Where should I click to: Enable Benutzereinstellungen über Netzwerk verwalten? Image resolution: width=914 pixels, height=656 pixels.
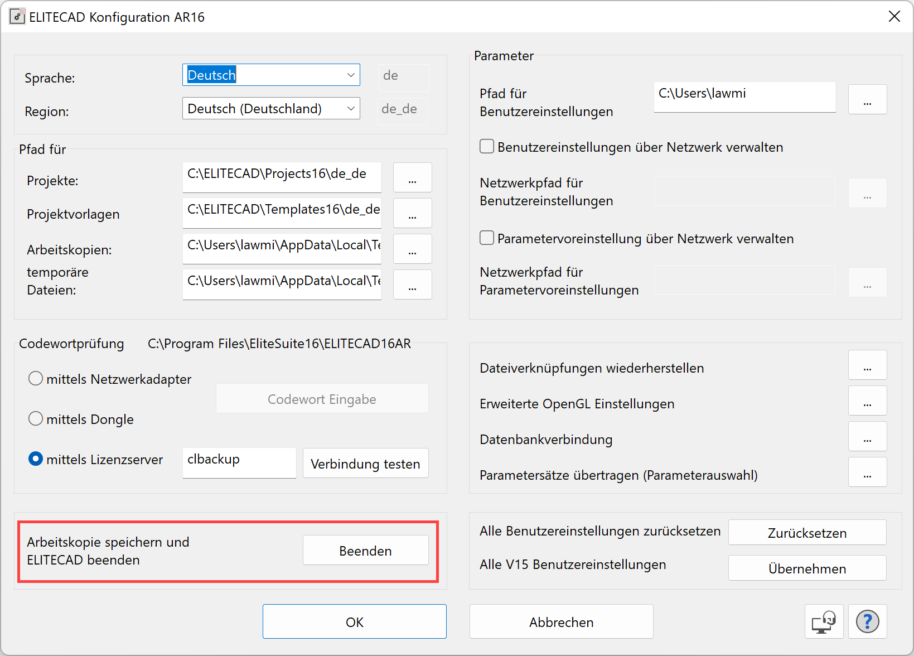(486, 146)
